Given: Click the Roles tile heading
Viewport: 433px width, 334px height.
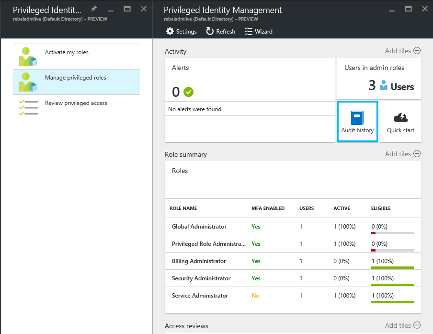Looking at the screenshot, I should (180, 171).
